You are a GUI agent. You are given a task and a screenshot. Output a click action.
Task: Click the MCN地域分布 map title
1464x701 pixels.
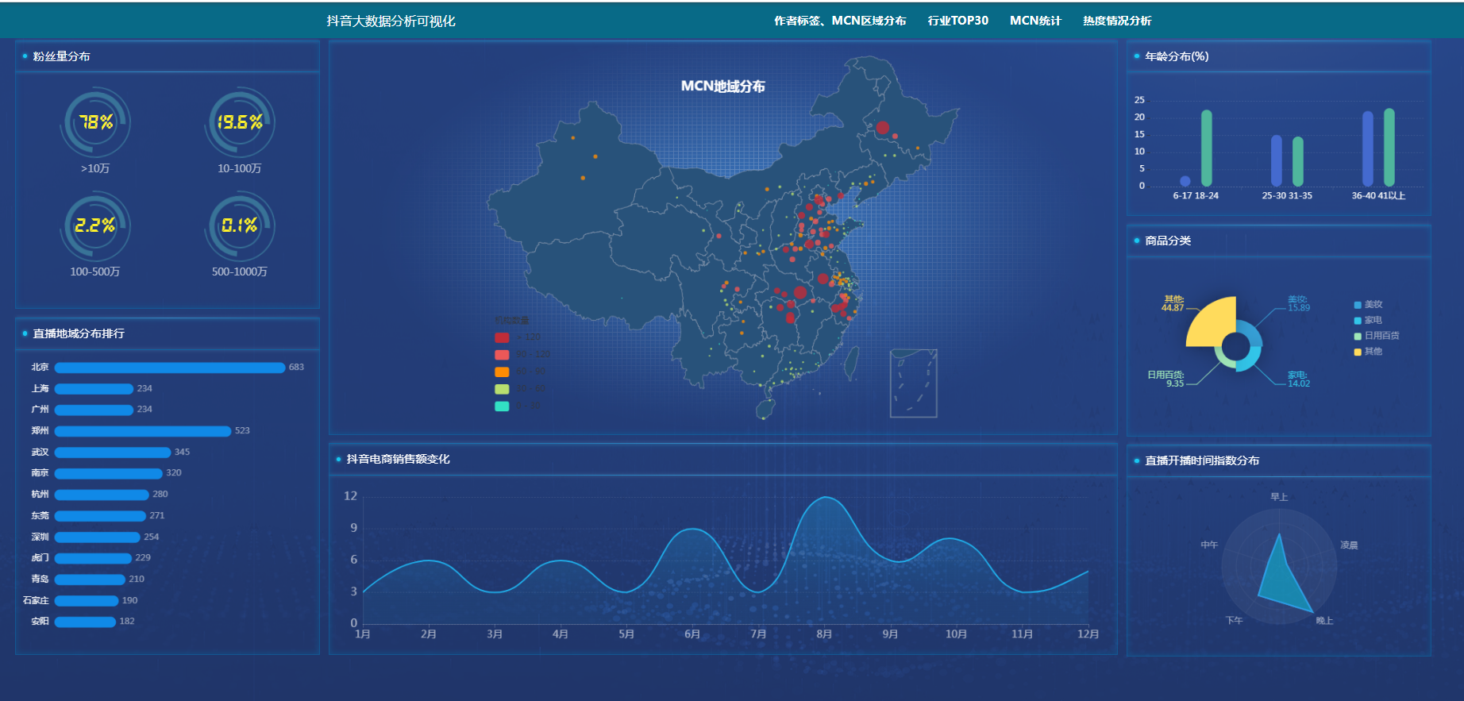click(x=722, y=86)
